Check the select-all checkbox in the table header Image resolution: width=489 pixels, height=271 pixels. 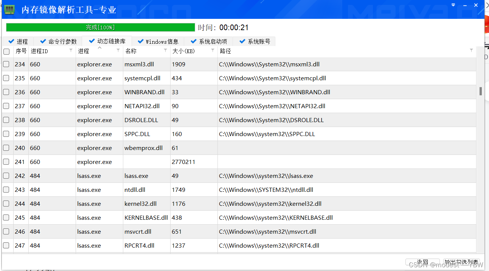pos(6,51)
